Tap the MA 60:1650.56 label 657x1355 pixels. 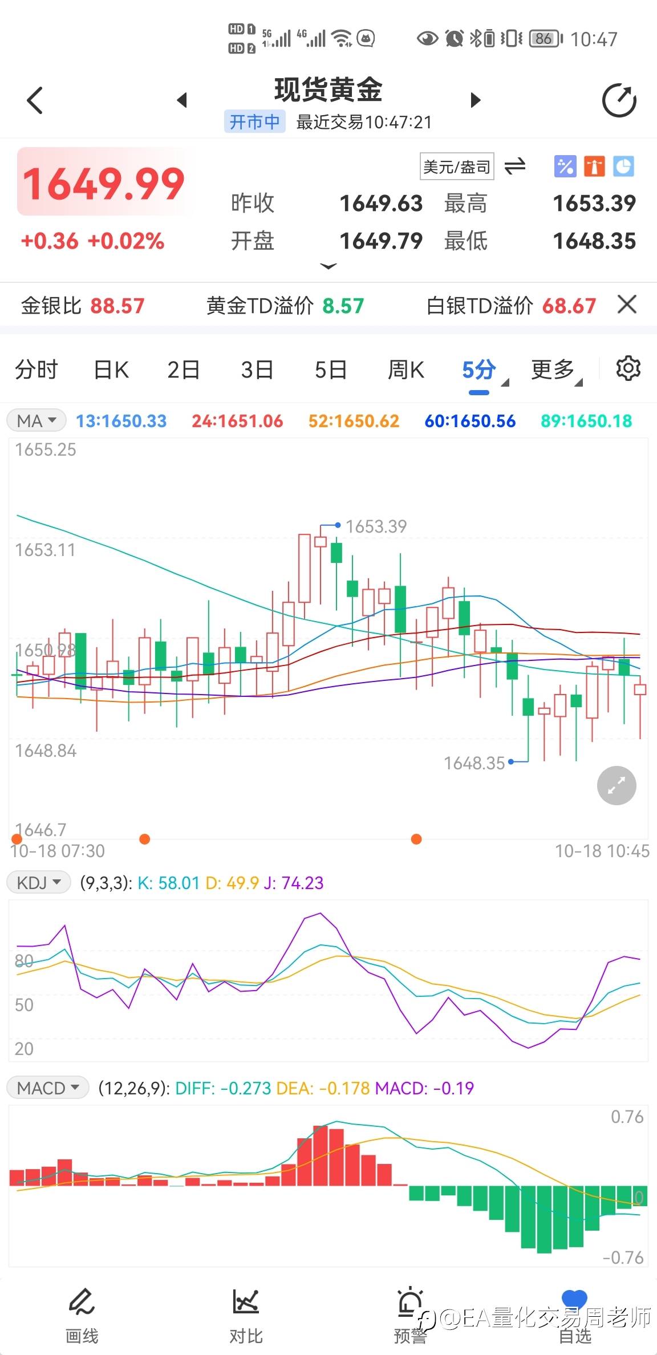click(x=470, y=421)
